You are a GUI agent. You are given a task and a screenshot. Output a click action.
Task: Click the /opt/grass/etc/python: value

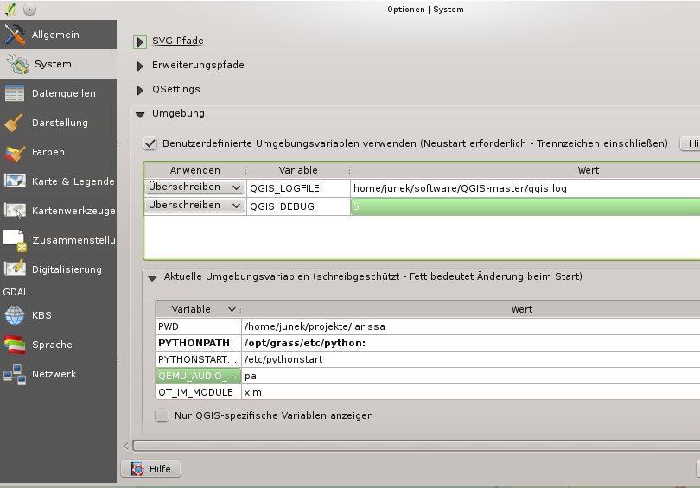point(471,343)
